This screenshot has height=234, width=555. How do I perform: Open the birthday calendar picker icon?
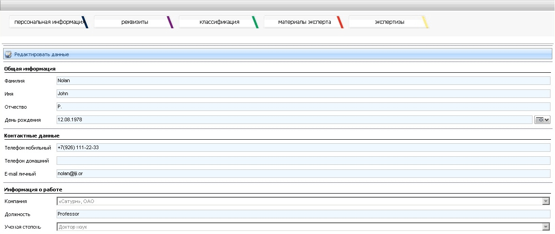tap(543, 120)
